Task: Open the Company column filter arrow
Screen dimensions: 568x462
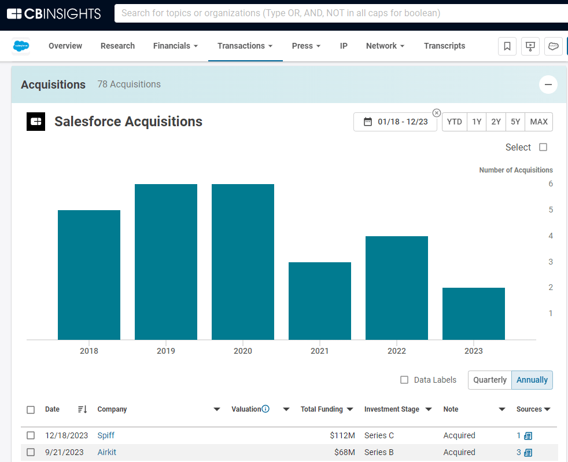Action: point(217,409)
